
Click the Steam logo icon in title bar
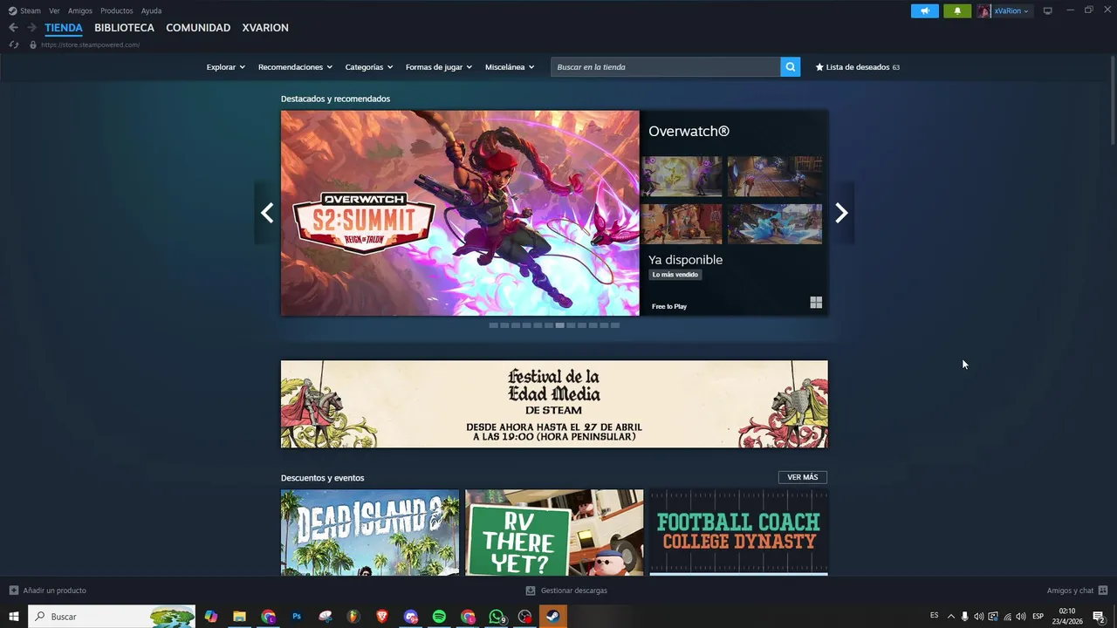[x=12, y=11]
